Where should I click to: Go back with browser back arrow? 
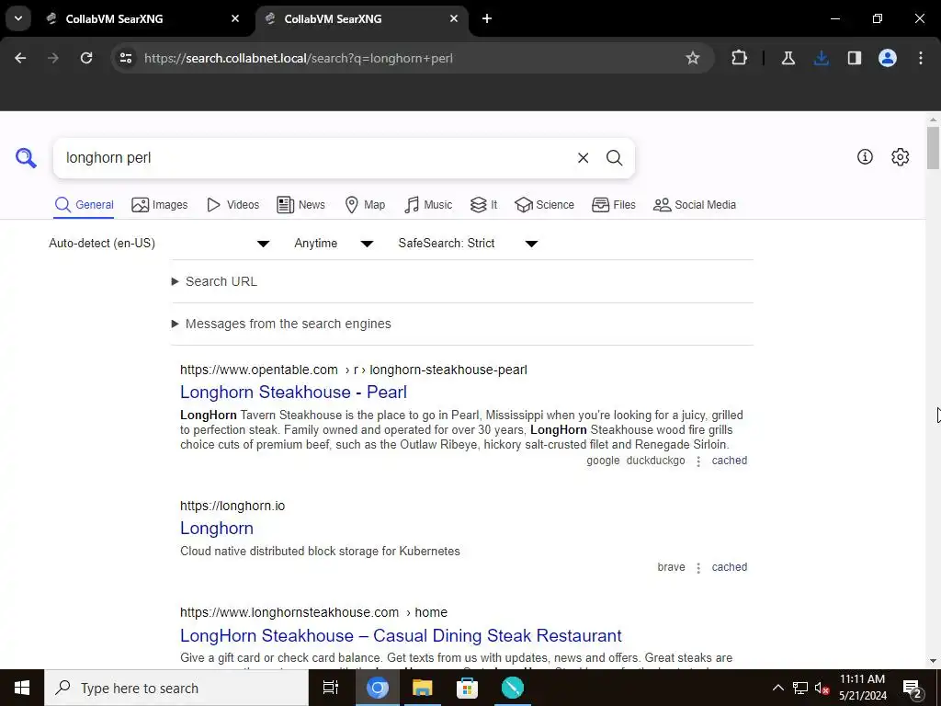coord(20,58)
